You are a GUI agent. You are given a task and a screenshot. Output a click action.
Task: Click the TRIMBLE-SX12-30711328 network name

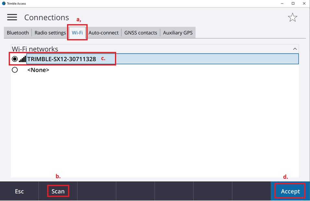click(62, 59)
